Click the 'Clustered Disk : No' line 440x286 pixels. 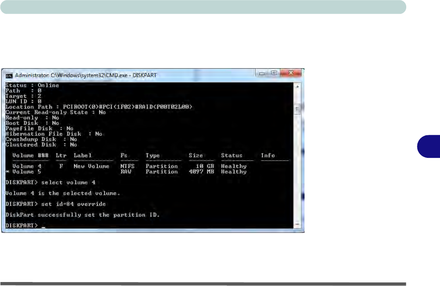point(41,144)
